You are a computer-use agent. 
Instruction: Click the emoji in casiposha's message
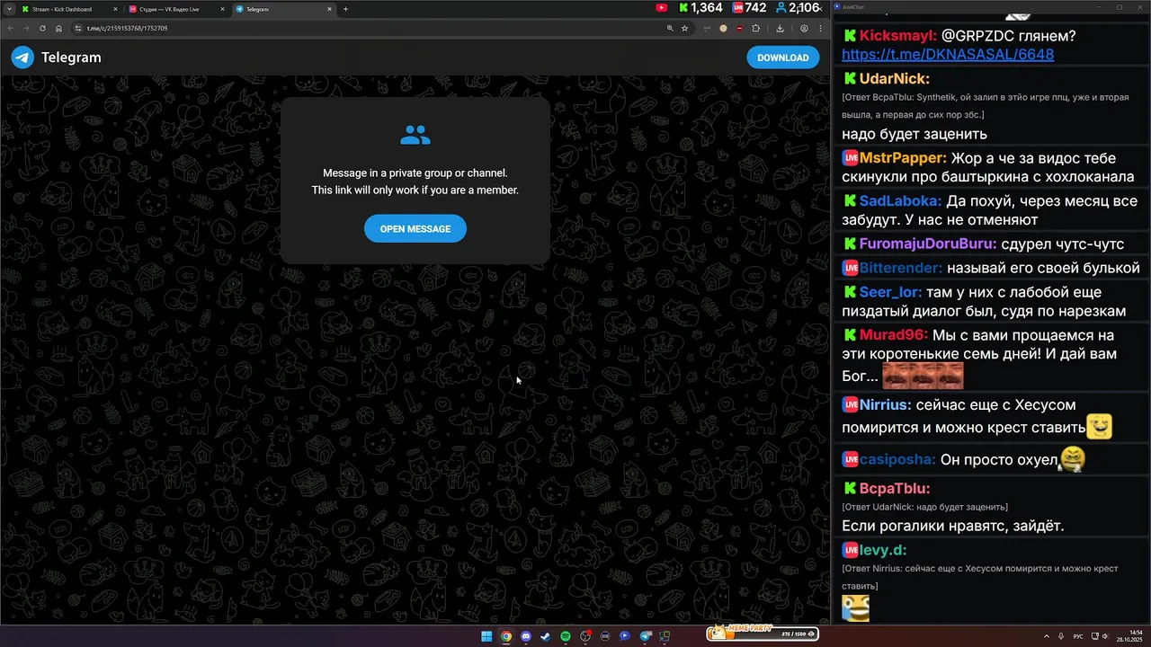pos(1072,459)
